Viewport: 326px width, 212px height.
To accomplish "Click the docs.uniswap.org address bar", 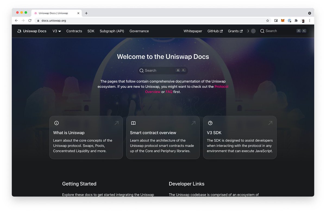I will pyautogui.click(x=153, y=21).
